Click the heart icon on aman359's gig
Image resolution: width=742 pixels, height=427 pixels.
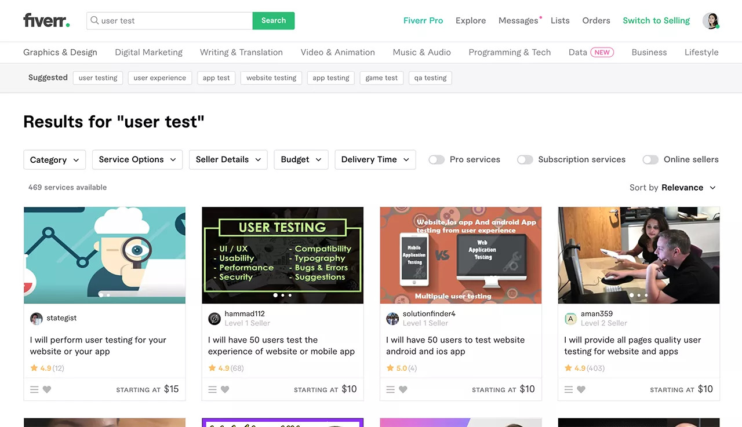(581, 389)
